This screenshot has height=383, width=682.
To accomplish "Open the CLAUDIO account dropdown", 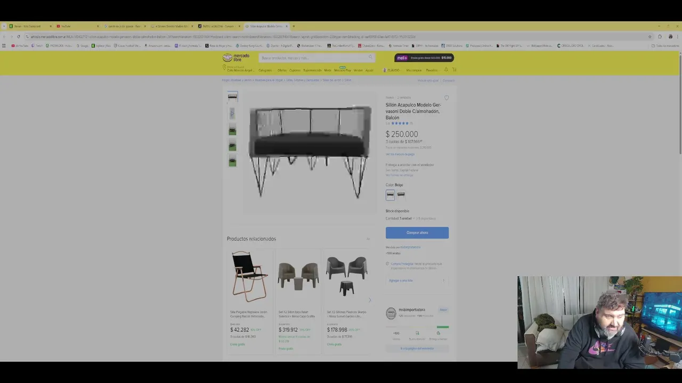I will [392, 70].
